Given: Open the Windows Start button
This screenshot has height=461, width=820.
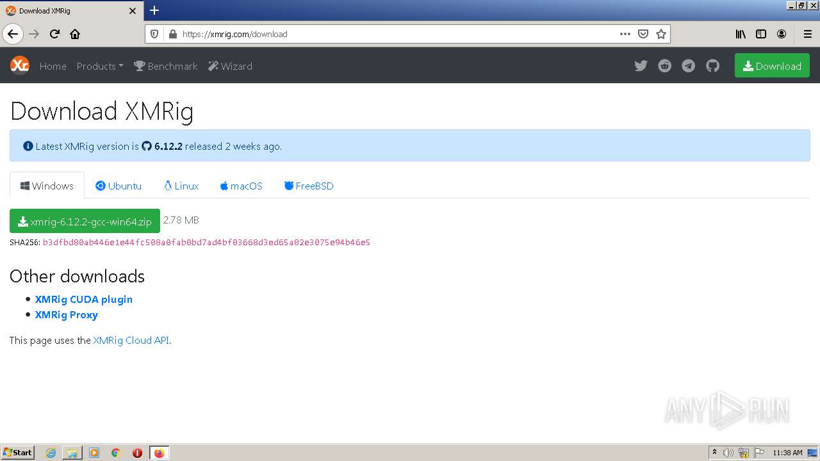Looking at the screenshot, I should 18,452.
